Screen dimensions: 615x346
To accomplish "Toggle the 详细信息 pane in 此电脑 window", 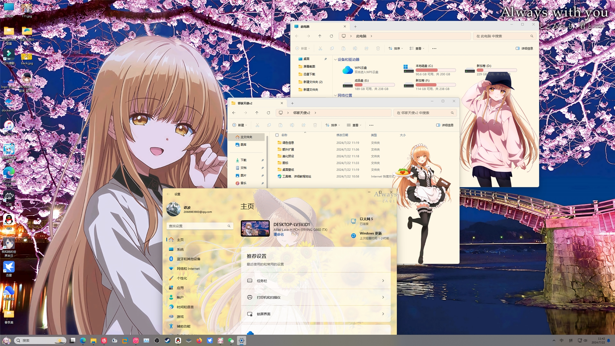I will (524, 49).
